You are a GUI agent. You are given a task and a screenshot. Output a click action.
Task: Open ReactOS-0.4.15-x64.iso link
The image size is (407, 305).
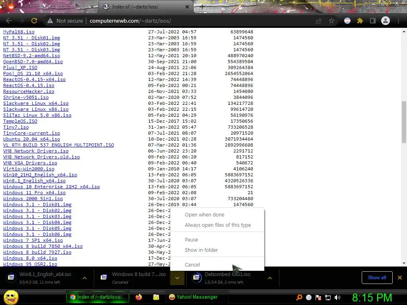coord(34,79)
